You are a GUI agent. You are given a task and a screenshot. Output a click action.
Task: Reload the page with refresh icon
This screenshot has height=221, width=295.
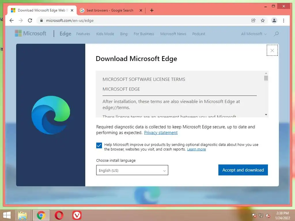[x=30, y=20]
